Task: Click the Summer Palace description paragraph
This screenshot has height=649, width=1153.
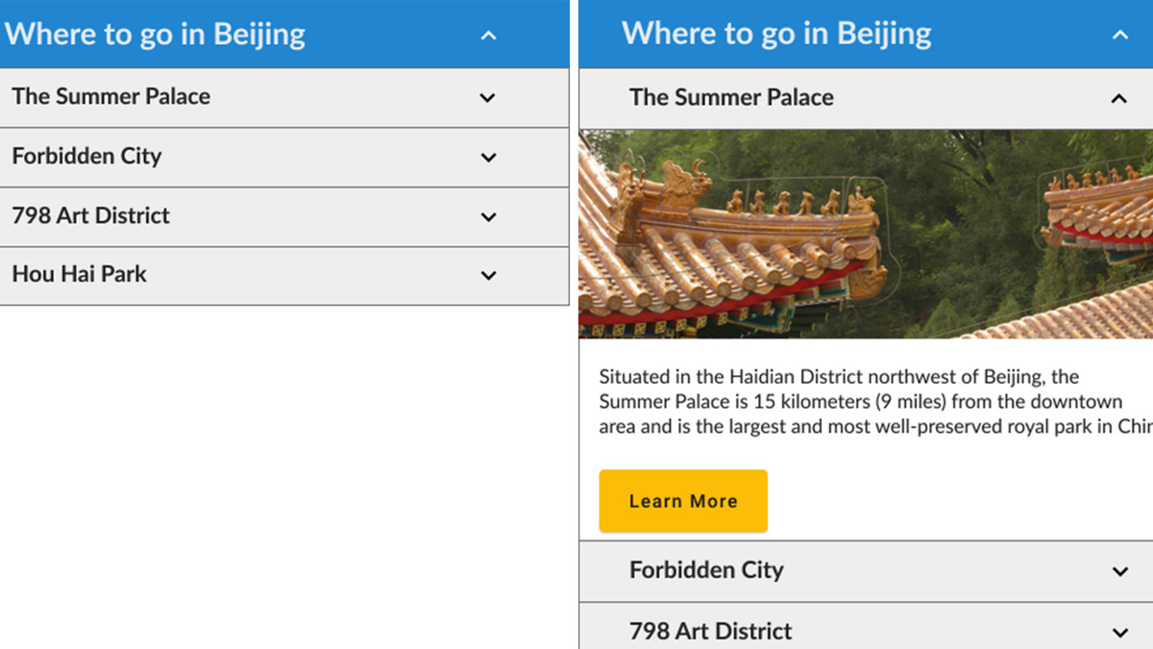Action: click(875, 401)
